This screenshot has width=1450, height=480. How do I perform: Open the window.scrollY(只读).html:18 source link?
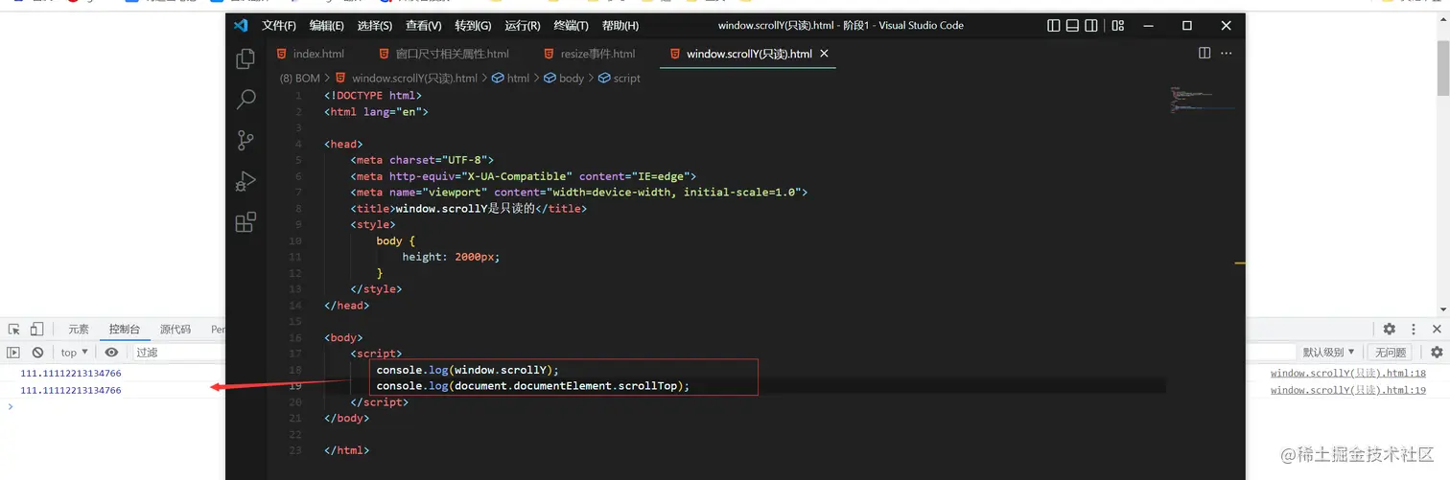[1347, 374]
